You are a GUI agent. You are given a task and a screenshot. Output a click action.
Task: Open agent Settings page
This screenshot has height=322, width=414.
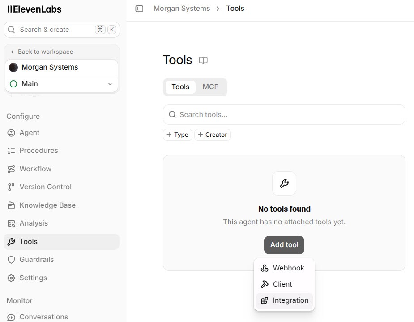click(x=61, y=278)
